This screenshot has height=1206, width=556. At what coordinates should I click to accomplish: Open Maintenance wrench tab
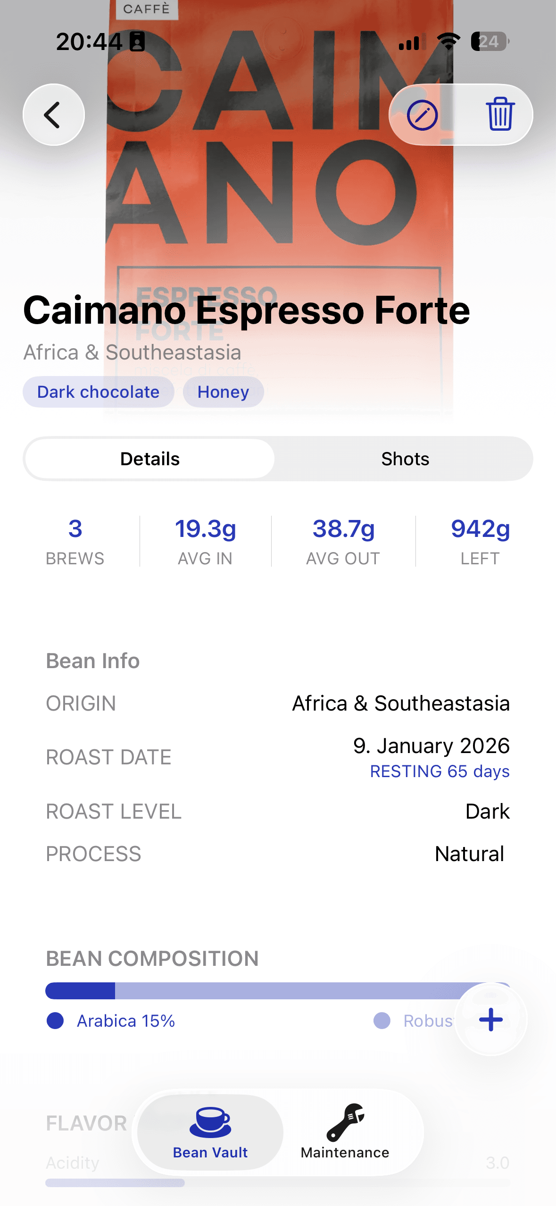coord(345,1131)
